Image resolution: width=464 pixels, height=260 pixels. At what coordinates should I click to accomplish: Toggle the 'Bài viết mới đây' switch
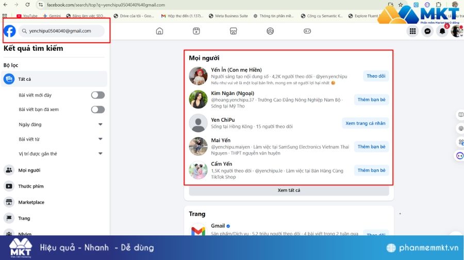tap(98, 95)
